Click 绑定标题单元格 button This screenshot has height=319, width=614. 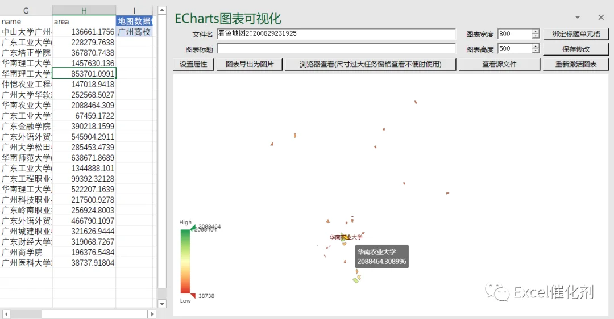(575, 34)
